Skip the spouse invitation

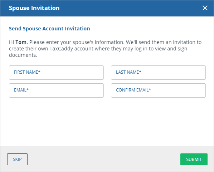point(17,159)
